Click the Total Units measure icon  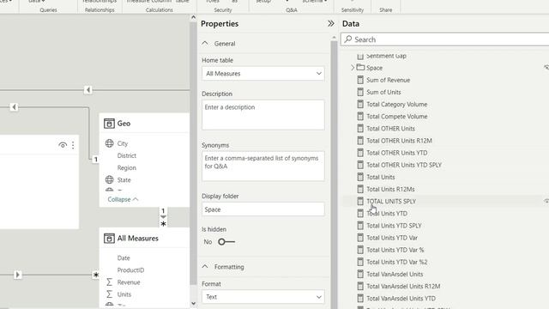(360, 177)
